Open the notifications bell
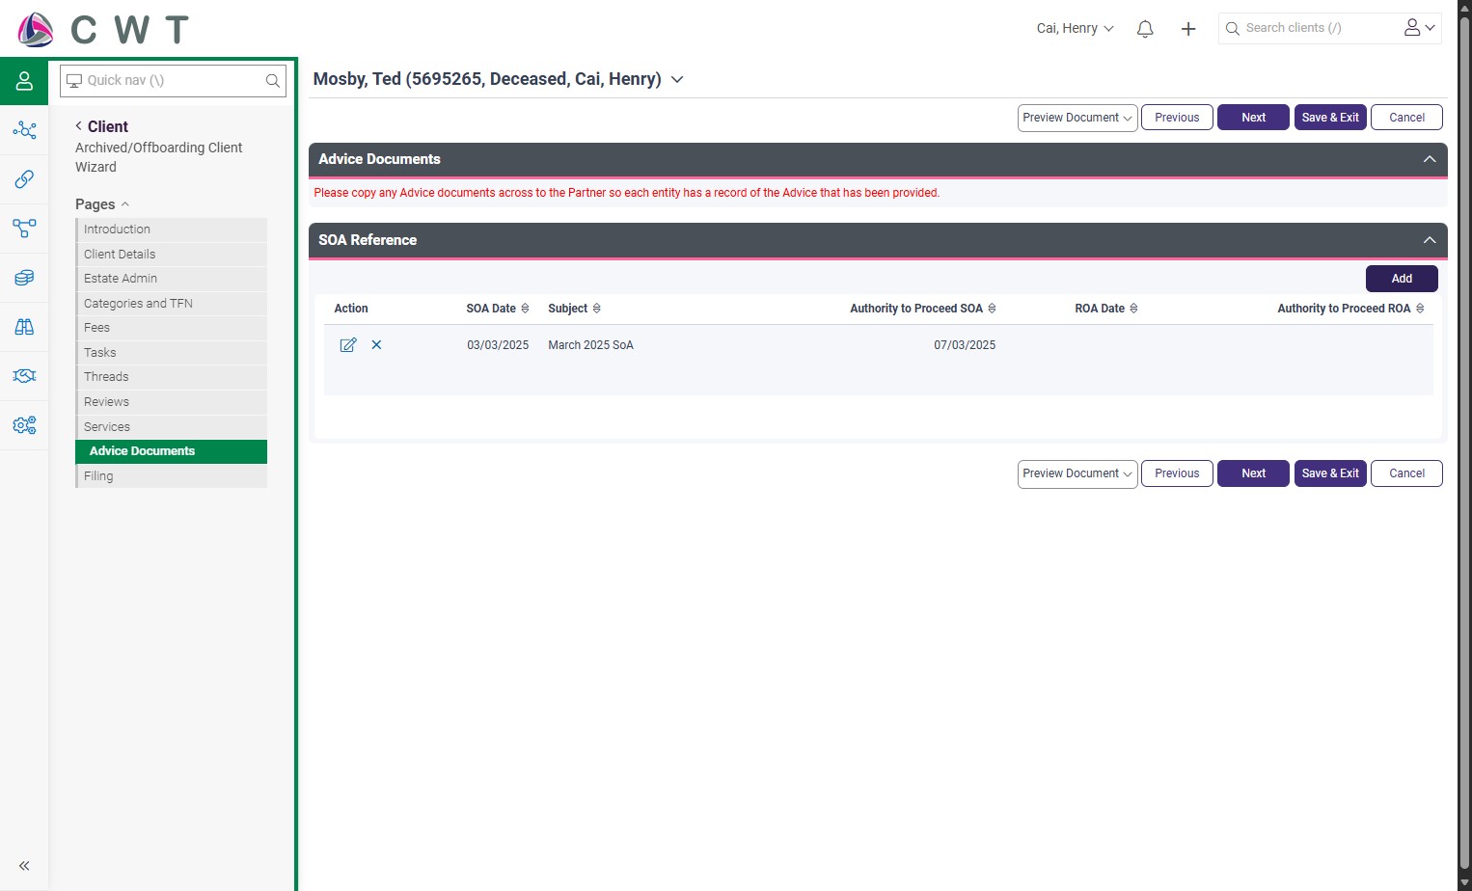Image resolution: width=1472 pixels, height=891 pixels. [1145, 29]
